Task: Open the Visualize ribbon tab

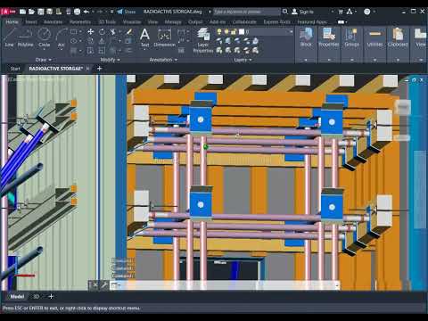Action: pos(132,22)
